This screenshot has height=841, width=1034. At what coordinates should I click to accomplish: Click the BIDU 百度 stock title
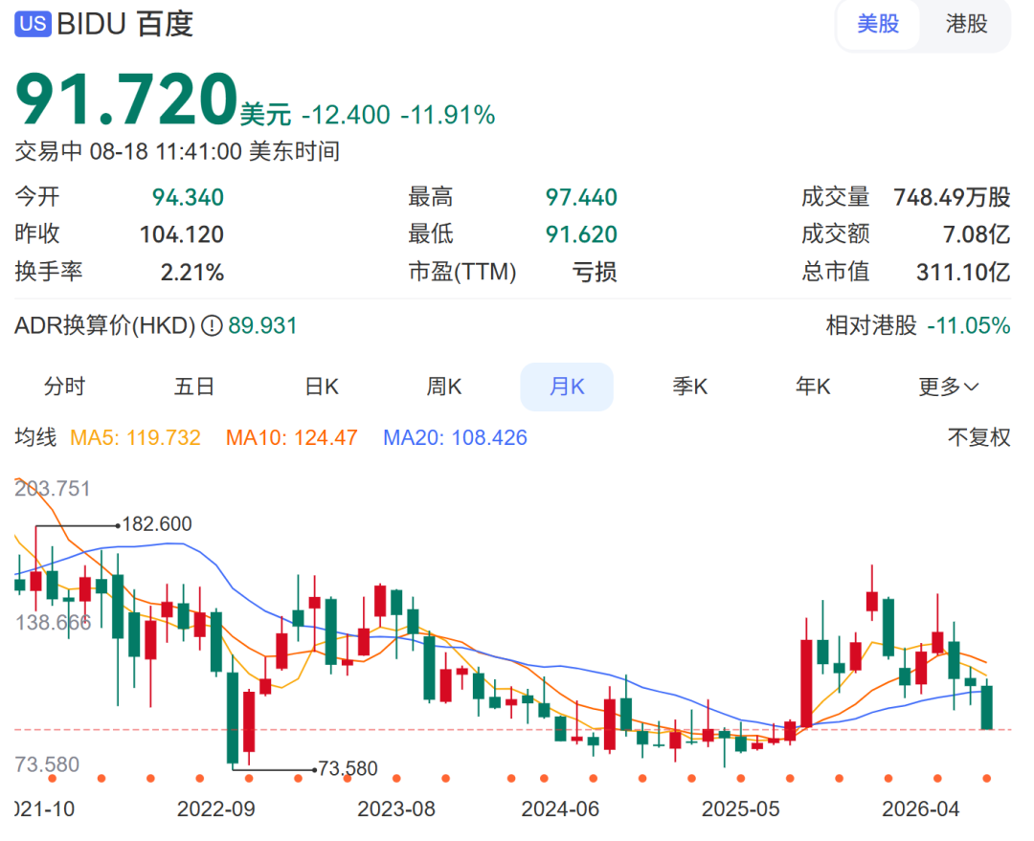124,24
